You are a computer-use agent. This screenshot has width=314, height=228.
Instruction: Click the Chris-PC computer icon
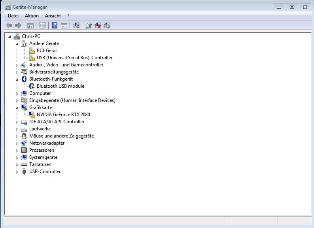click(17, 36)
